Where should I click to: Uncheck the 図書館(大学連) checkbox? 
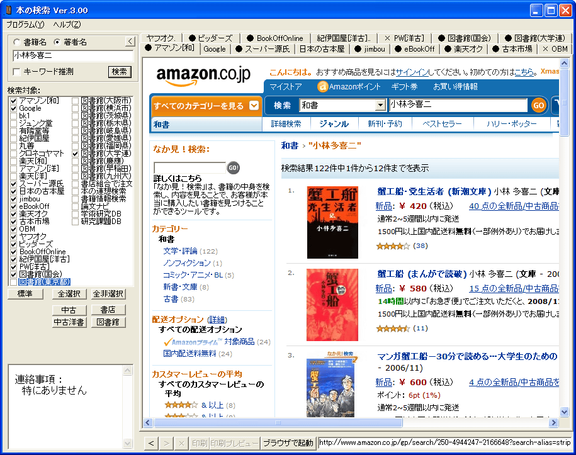point(76,154)
